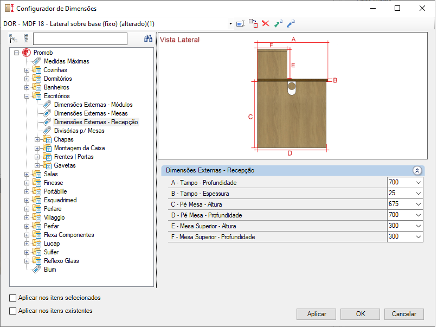Expand the Montagem da Caixa node

pyautogui.click(x=37, y=148)
